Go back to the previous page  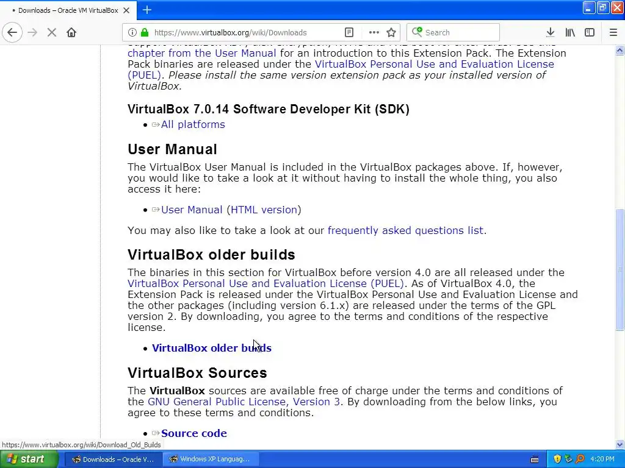click(x=12, y=32)
